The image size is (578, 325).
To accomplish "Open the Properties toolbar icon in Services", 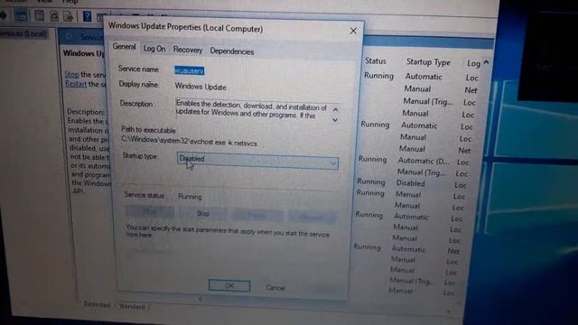I will click(39, 16).
